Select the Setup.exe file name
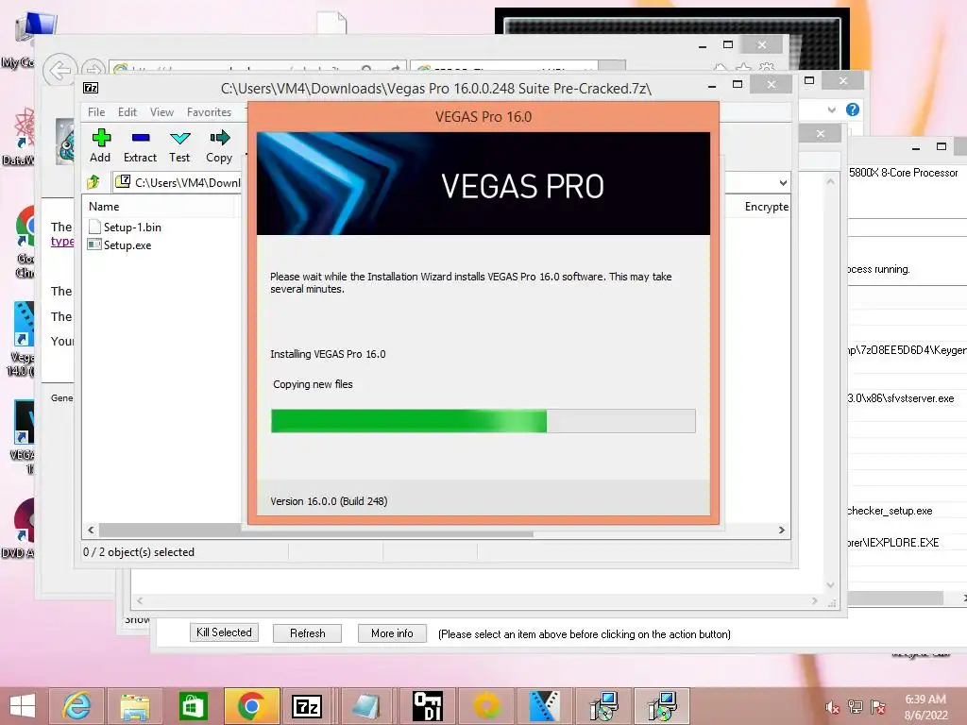The image size is (967, 725). coord(127,245)
